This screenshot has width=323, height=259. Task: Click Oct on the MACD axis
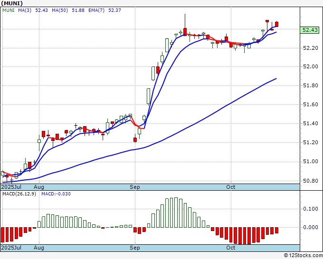point(230,248)
